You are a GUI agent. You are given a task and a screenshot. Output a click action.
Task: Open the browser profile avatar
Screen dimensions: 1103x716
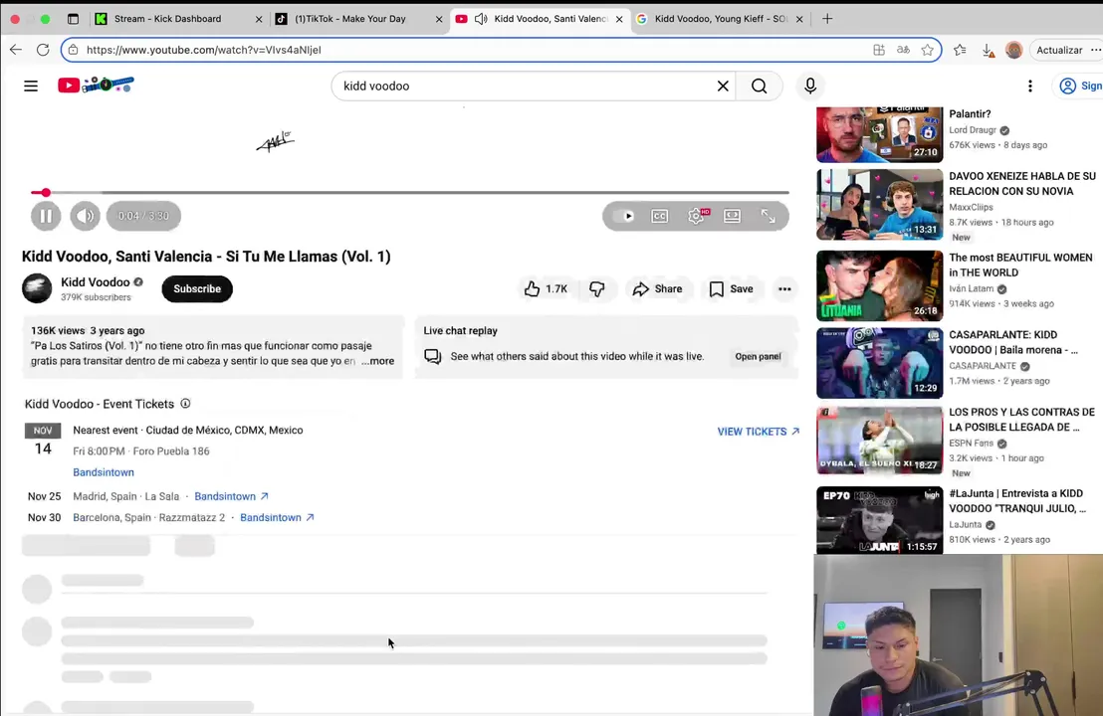click(1013, 50)
